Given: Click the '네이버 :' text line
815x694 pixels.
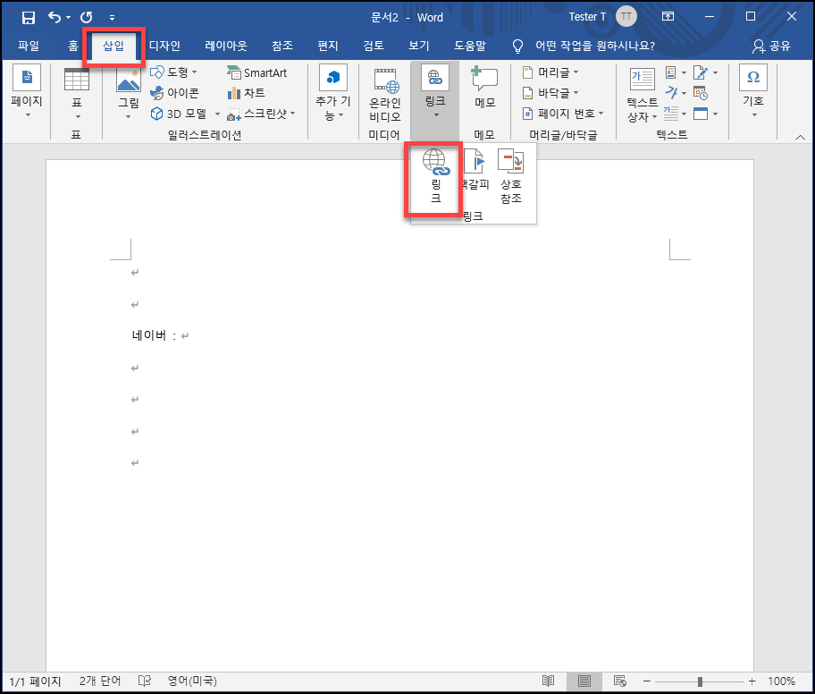Looking at the screenshot, I should point(155,335).
